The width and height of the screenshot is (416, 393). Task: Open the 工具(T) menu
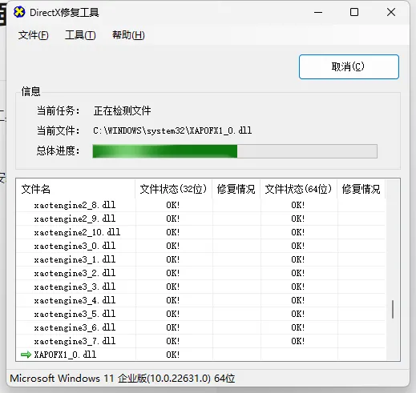coord(80,35)
